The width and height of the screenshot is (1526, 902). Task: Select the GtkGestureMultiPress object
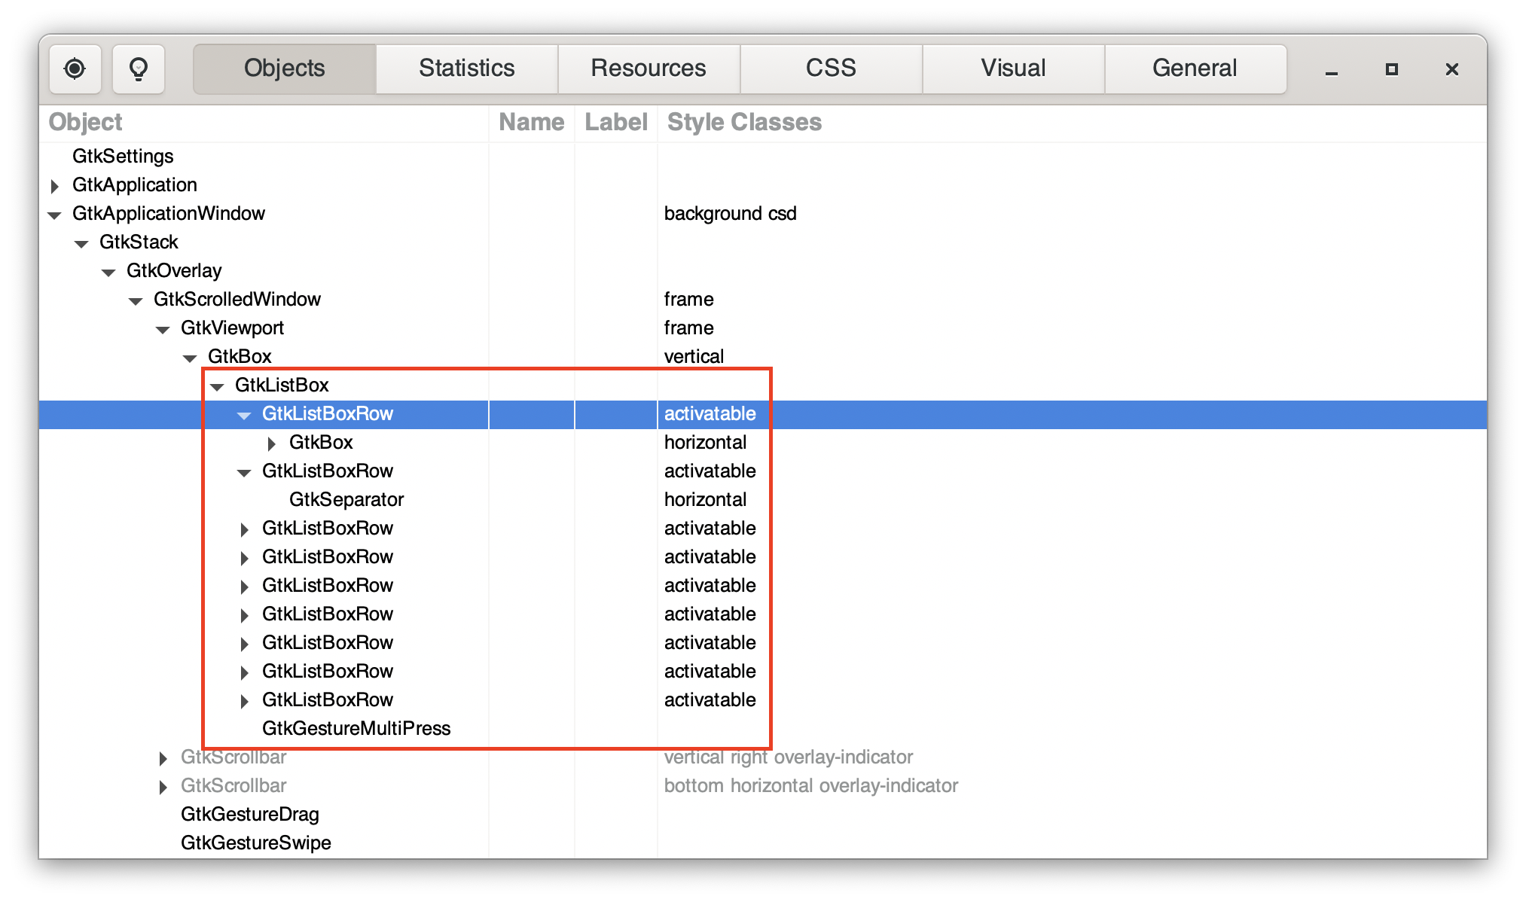(356, 728)
